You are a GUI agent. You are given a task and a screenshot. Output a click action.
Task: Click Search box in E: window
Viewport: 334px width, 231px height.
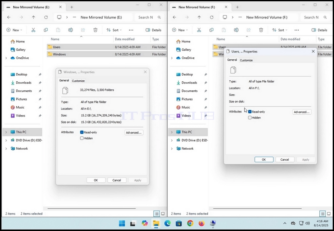click(149, 17)
